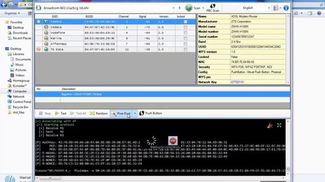Toggle locked checkbox for TE Data
This screenshot has height=182, width=325.
point(185,50)
